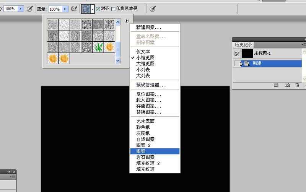Open the flow 流量 slider arrow
Viewport: 306px width, 192px height.
click(x=65, y=9)
